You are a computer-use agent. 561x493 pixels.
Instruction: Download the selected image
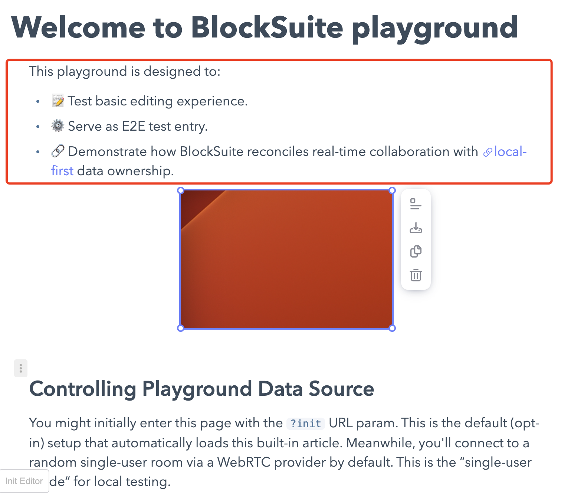click(416, 228)
